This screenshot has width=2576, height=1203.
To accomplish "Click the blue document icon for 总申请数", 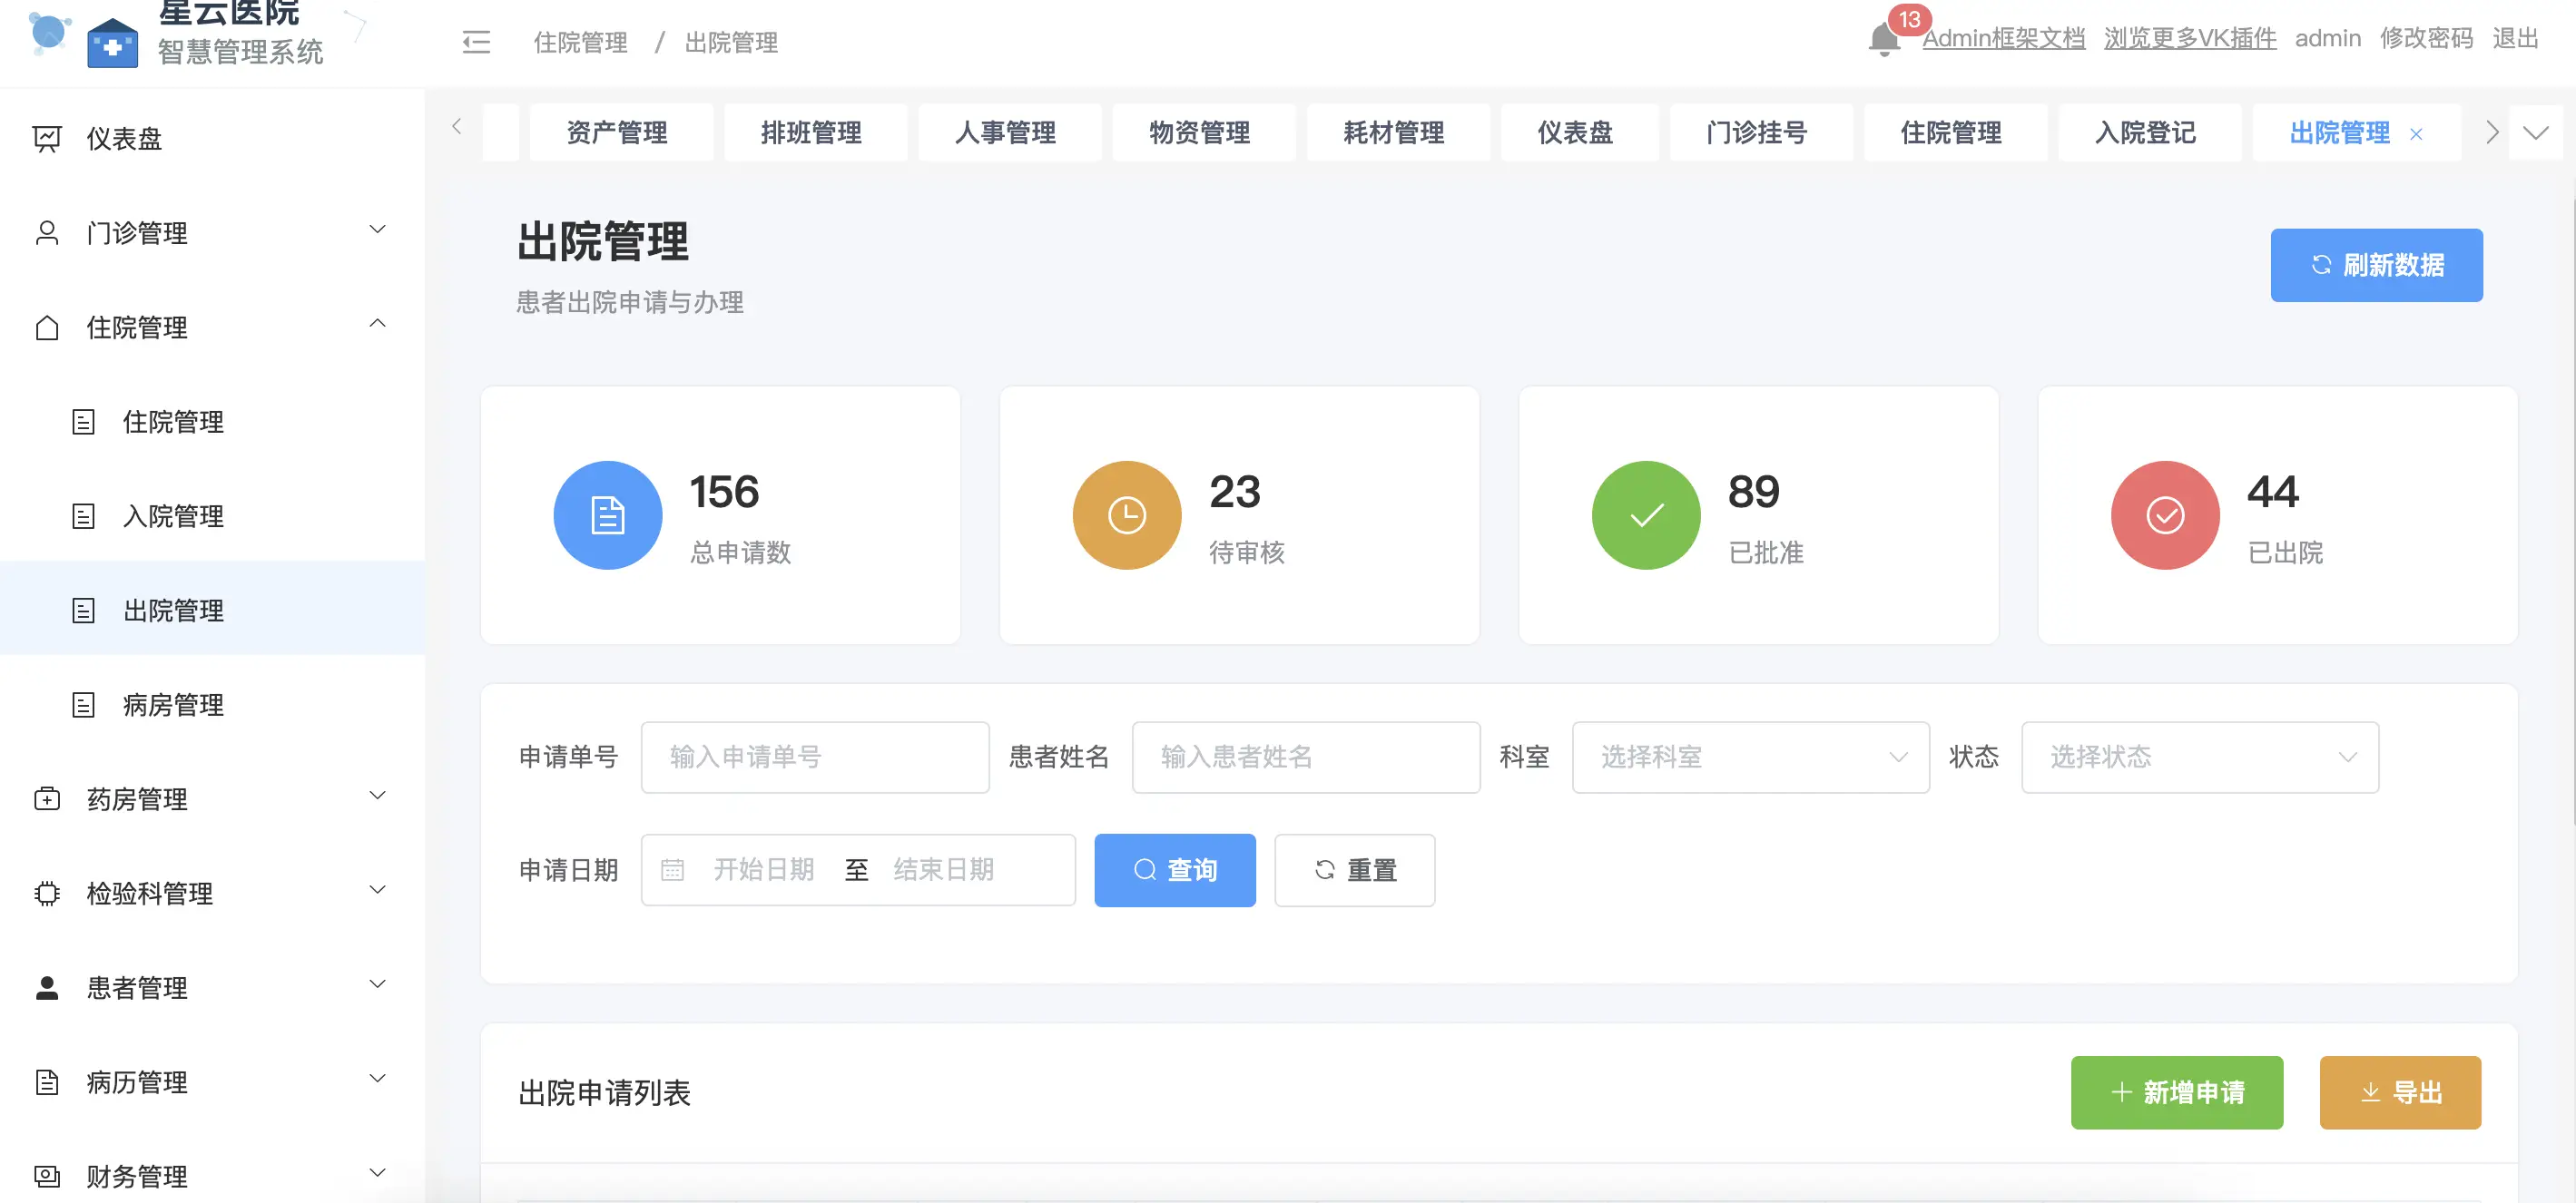I will [x=607, y=515].
